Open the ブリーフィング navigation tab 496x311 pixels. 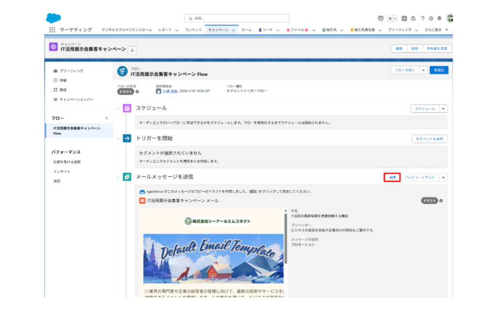click(x=400, y=29)
